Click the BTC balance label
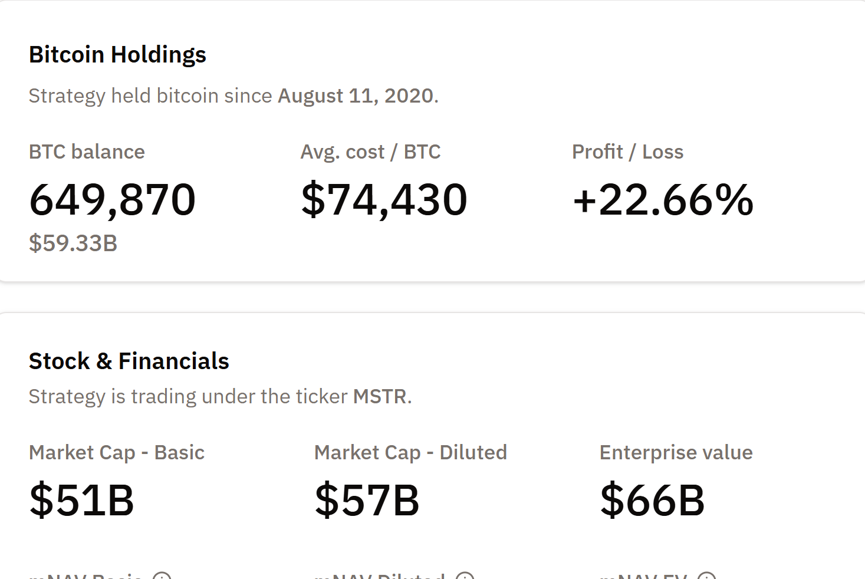865x579 pixels. point(87,152)
